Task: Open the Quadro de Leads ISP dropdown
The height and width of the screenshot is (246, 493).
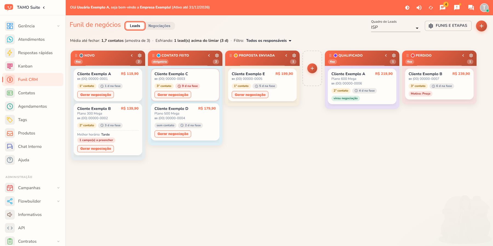Action: click(395, 27)
